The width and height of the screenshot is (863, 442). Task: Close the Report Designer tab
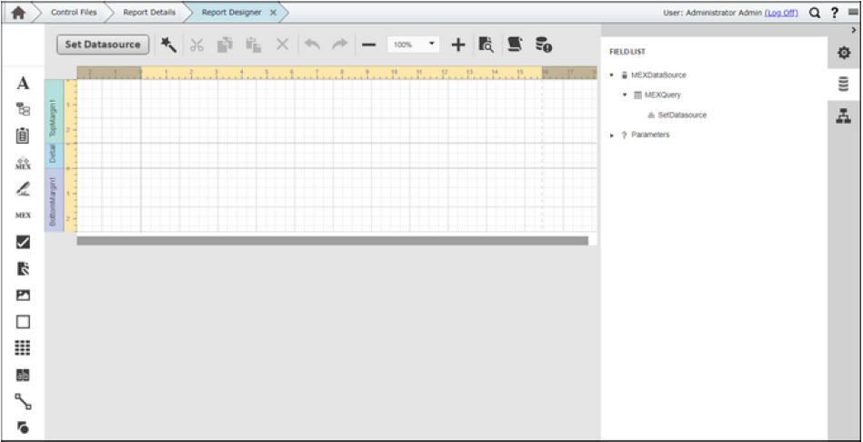pyautogui.click(x=273, y=13)
